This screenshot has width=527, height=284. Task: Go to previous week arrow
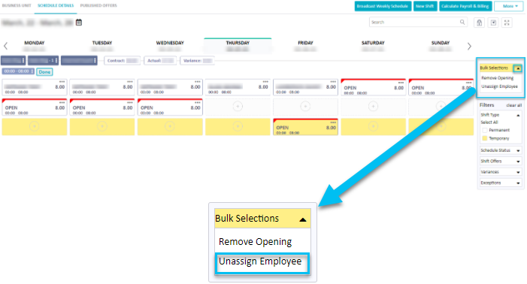pyautogui.click(x=5, y=46)
